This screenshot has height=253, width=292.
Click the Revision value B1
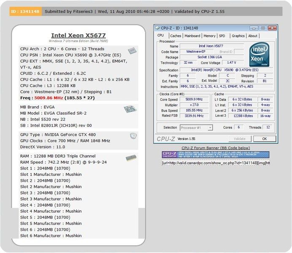[x=265, y=81]
